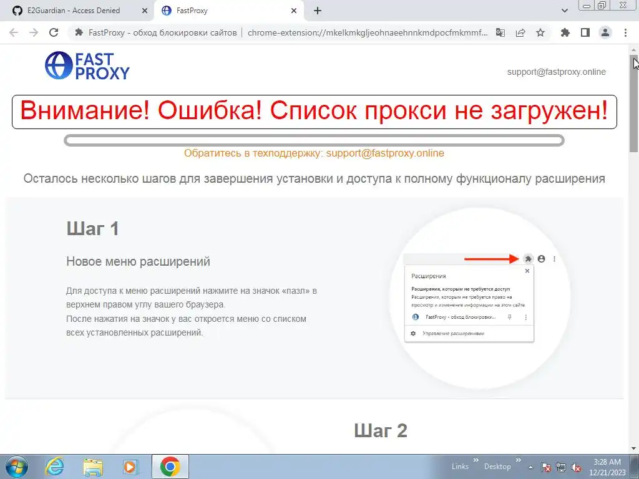Select the FastProxy tab
Viewport: 639px width, 479px height.
(228, 11)
